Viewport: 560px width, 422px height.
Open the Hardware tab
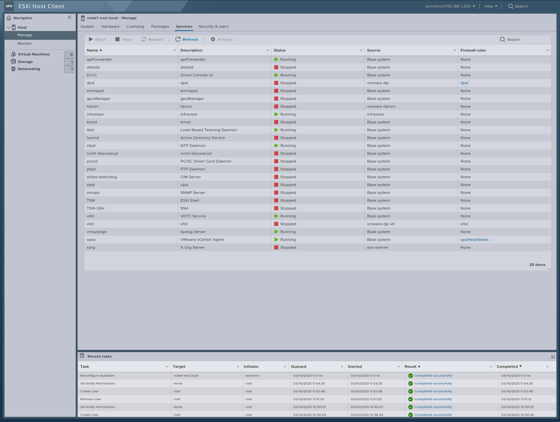tap(110, 26)
